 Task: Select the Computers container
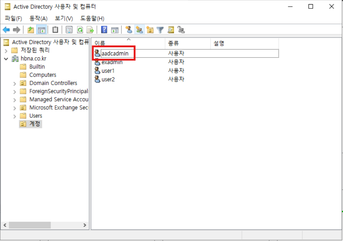tap(43, 75)
